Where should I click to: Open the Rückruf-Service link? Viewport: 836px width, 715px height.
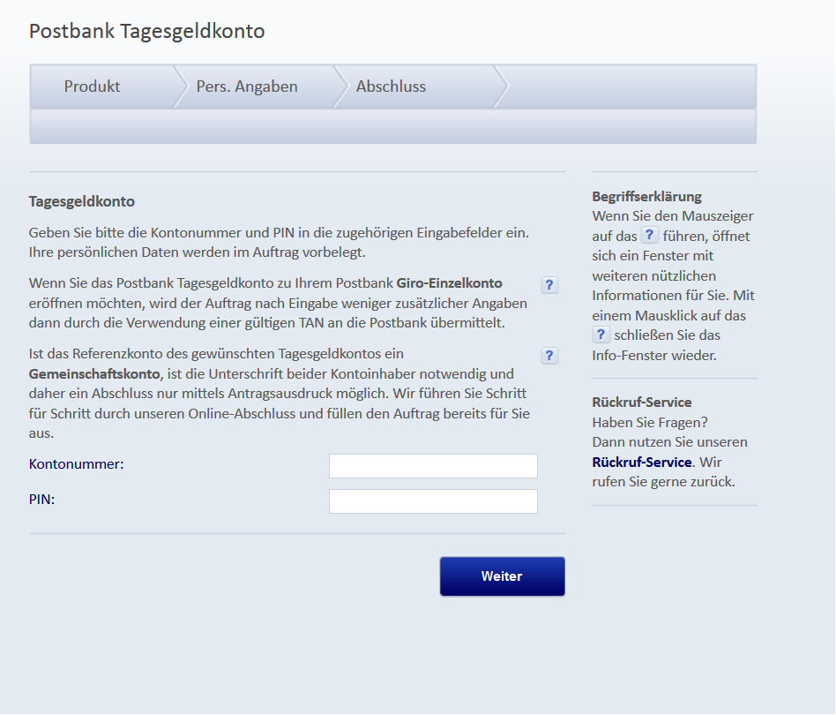click(x=642, y=462)
